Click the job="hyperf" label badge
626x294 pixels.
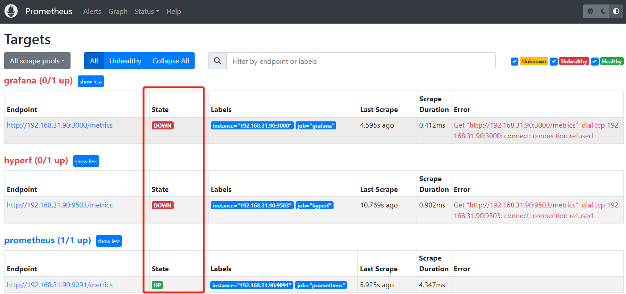(x=314, y=206)
